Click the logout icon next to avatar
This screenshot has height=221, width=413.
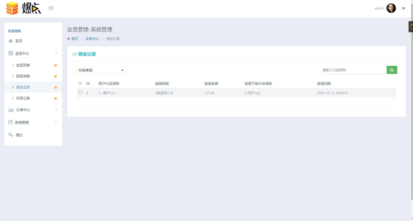(403, 8)
